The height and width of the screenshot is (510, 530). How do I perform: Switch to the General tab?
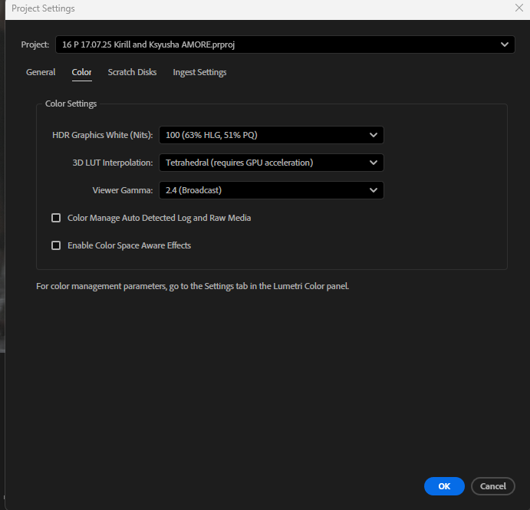coord(41,72)
